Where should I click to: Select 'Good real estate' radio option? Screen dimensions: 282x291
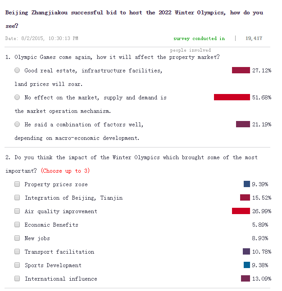click(x=17, y=71)
